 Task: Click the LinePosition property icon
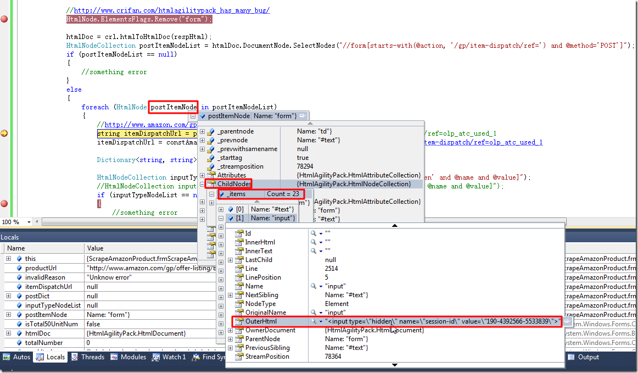tap(239, 277)
